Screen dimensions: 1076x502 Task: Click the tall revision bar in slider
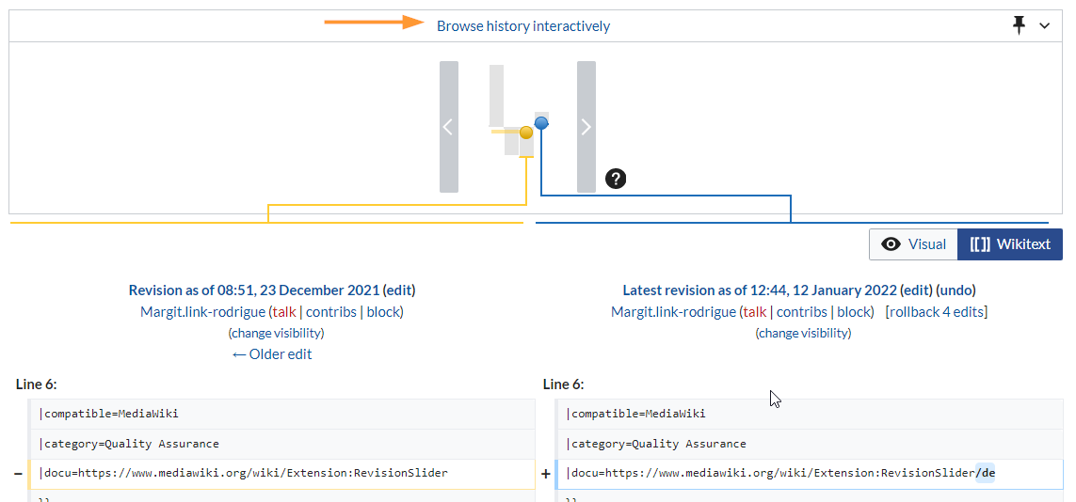coord(496,95)
